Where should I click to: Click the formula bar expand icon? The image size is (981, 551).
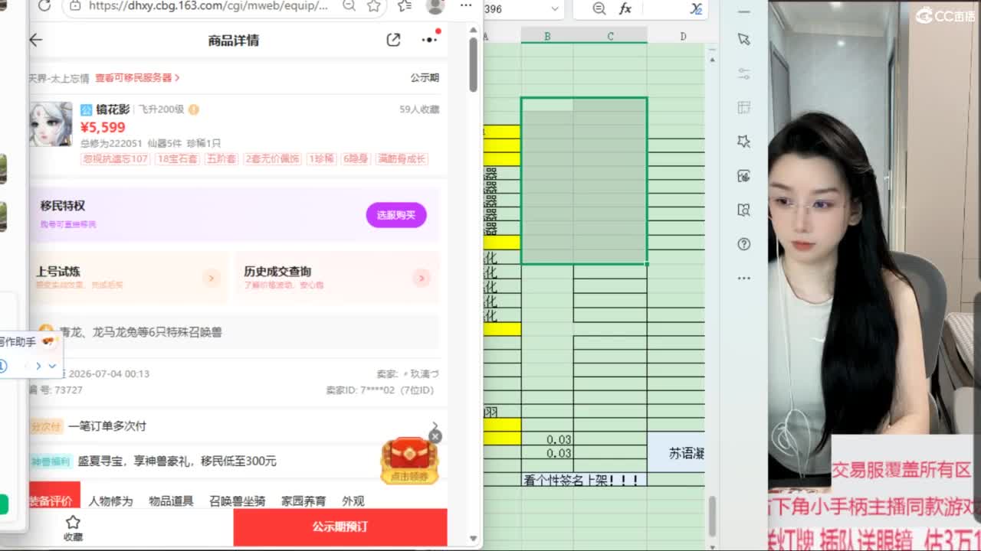696,8
